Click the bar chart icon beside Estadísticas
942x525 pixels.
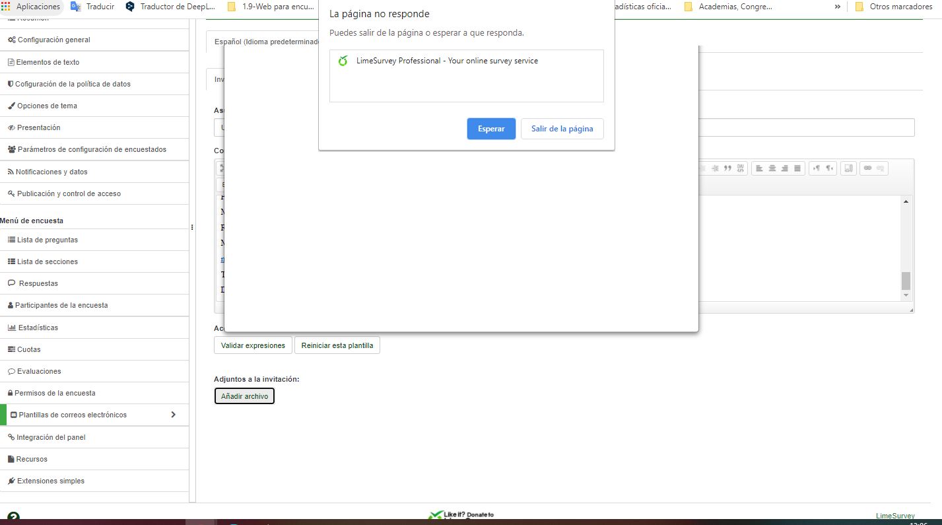coord(11,328)
